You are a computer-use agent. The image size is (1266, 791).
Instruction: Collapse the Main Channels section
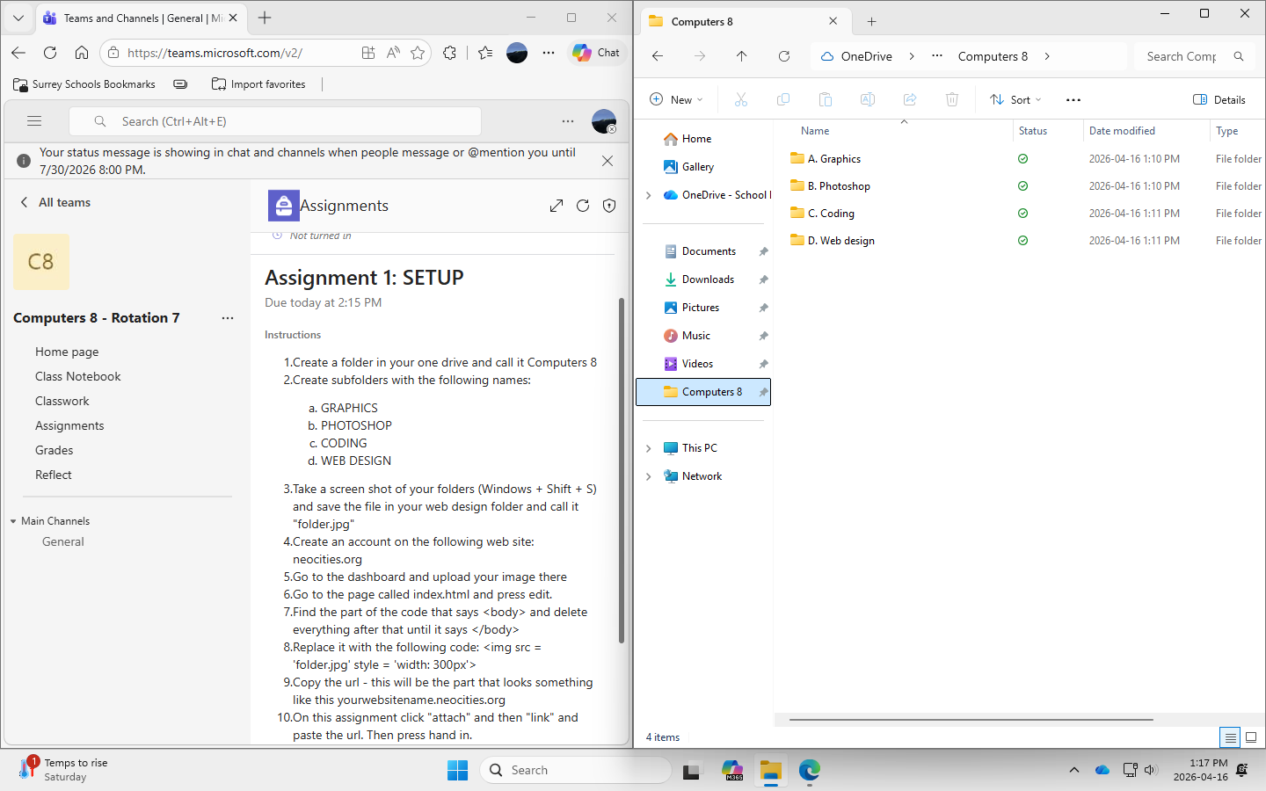pos(14,521)
